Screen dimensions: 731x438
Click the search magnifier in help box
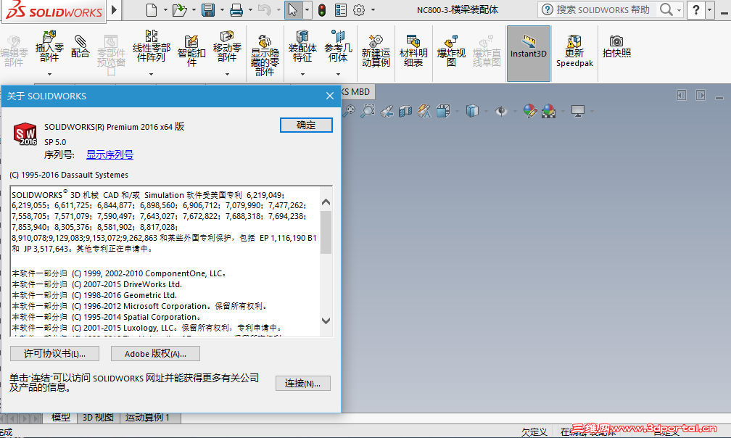666,9
